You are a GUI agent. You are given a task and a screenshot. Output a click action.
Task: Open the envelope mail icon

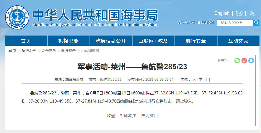tap(239, 13)
